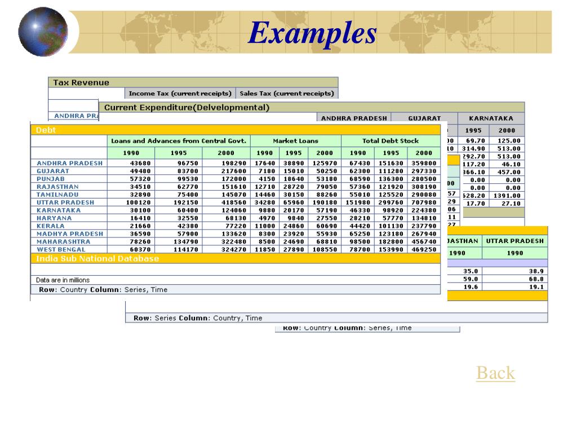This screenshot has width=577, height=433.
Task: Click Gujarat 1995 Market Loans value 15010
Action: 293,171
